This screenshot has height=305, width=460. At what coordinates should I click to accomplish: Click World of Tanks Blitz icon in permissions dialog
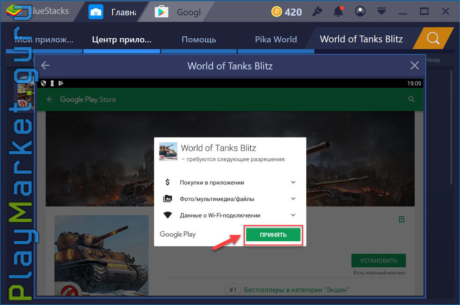(168, 151)
